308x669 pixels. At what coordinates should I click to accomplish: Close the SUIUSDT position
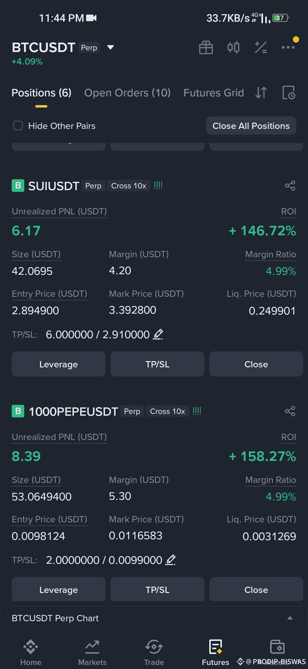(256, 364)
